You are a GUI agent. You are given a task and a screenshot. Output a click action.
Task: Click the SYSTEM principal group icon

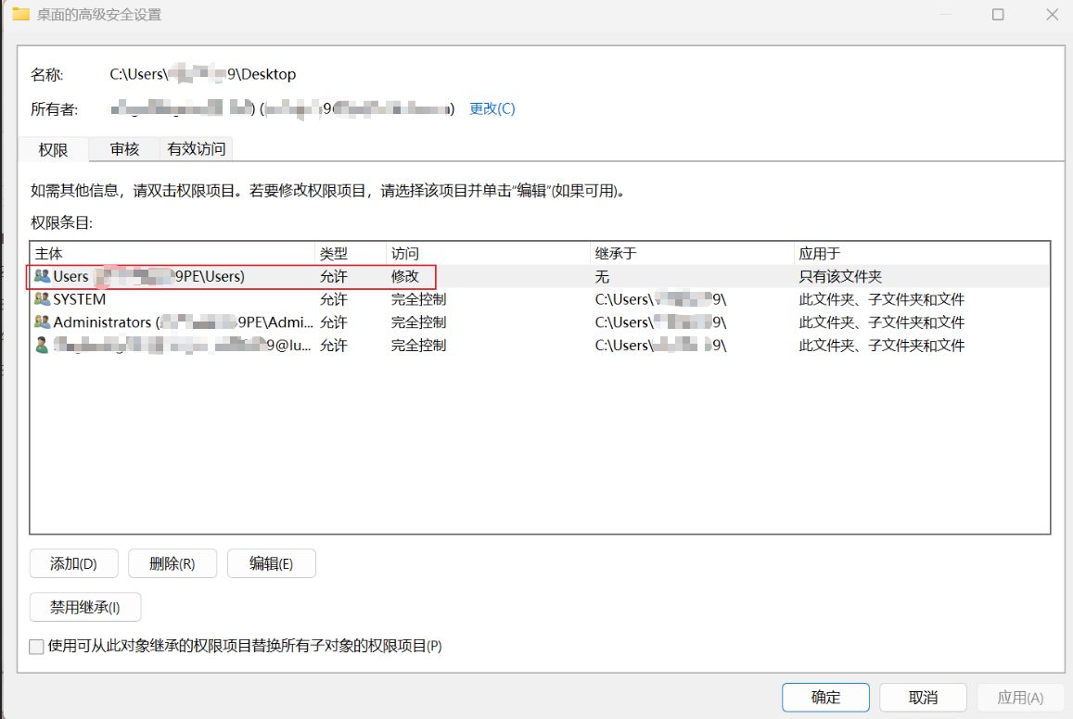click(42, 299)
